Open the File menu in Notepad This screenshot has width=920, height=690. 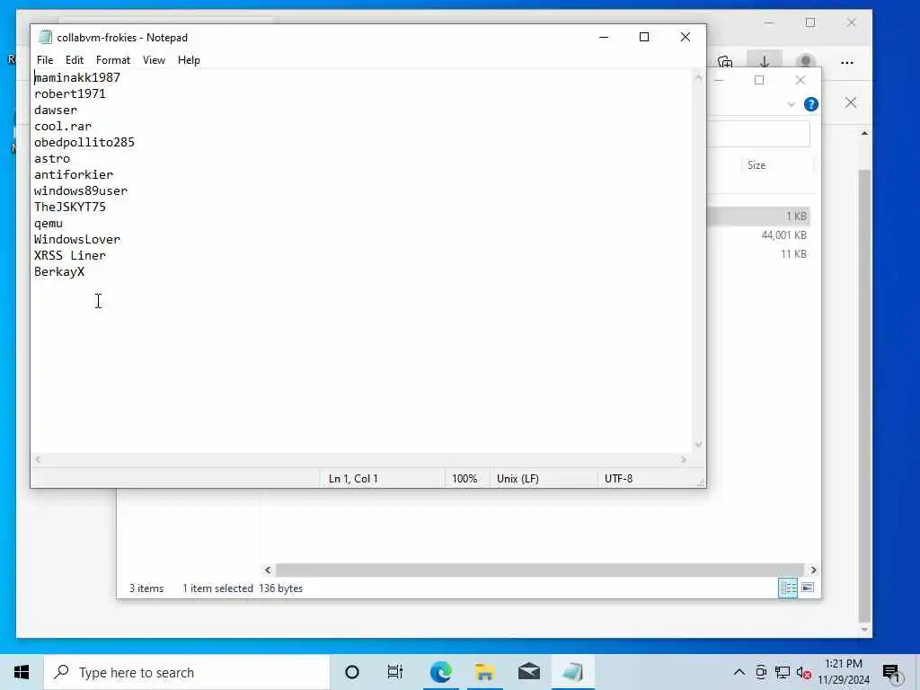45,60
